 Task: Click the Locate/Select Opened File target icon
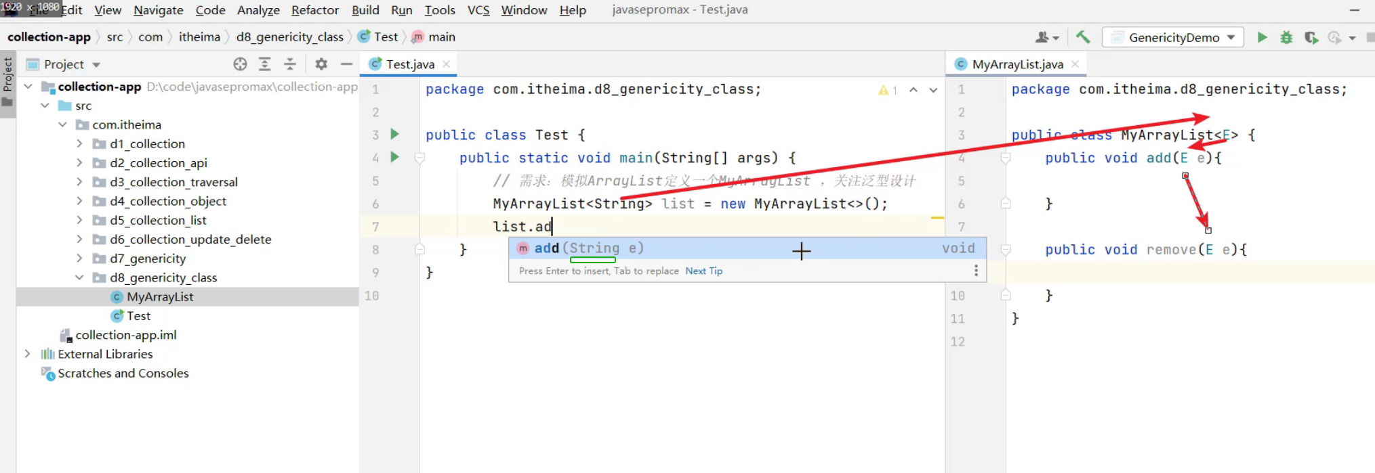(240, 64)
